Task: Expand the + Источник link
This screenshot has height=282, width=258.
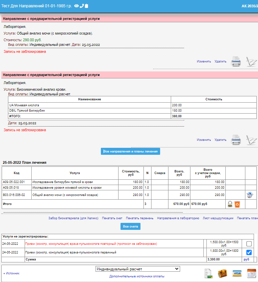Action: (x=11, y=273)
